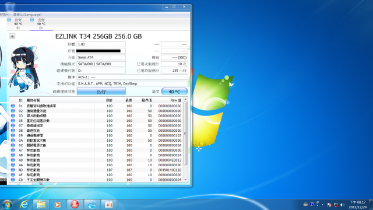Open Windows Media Player on taskbar

click(57, 205)
